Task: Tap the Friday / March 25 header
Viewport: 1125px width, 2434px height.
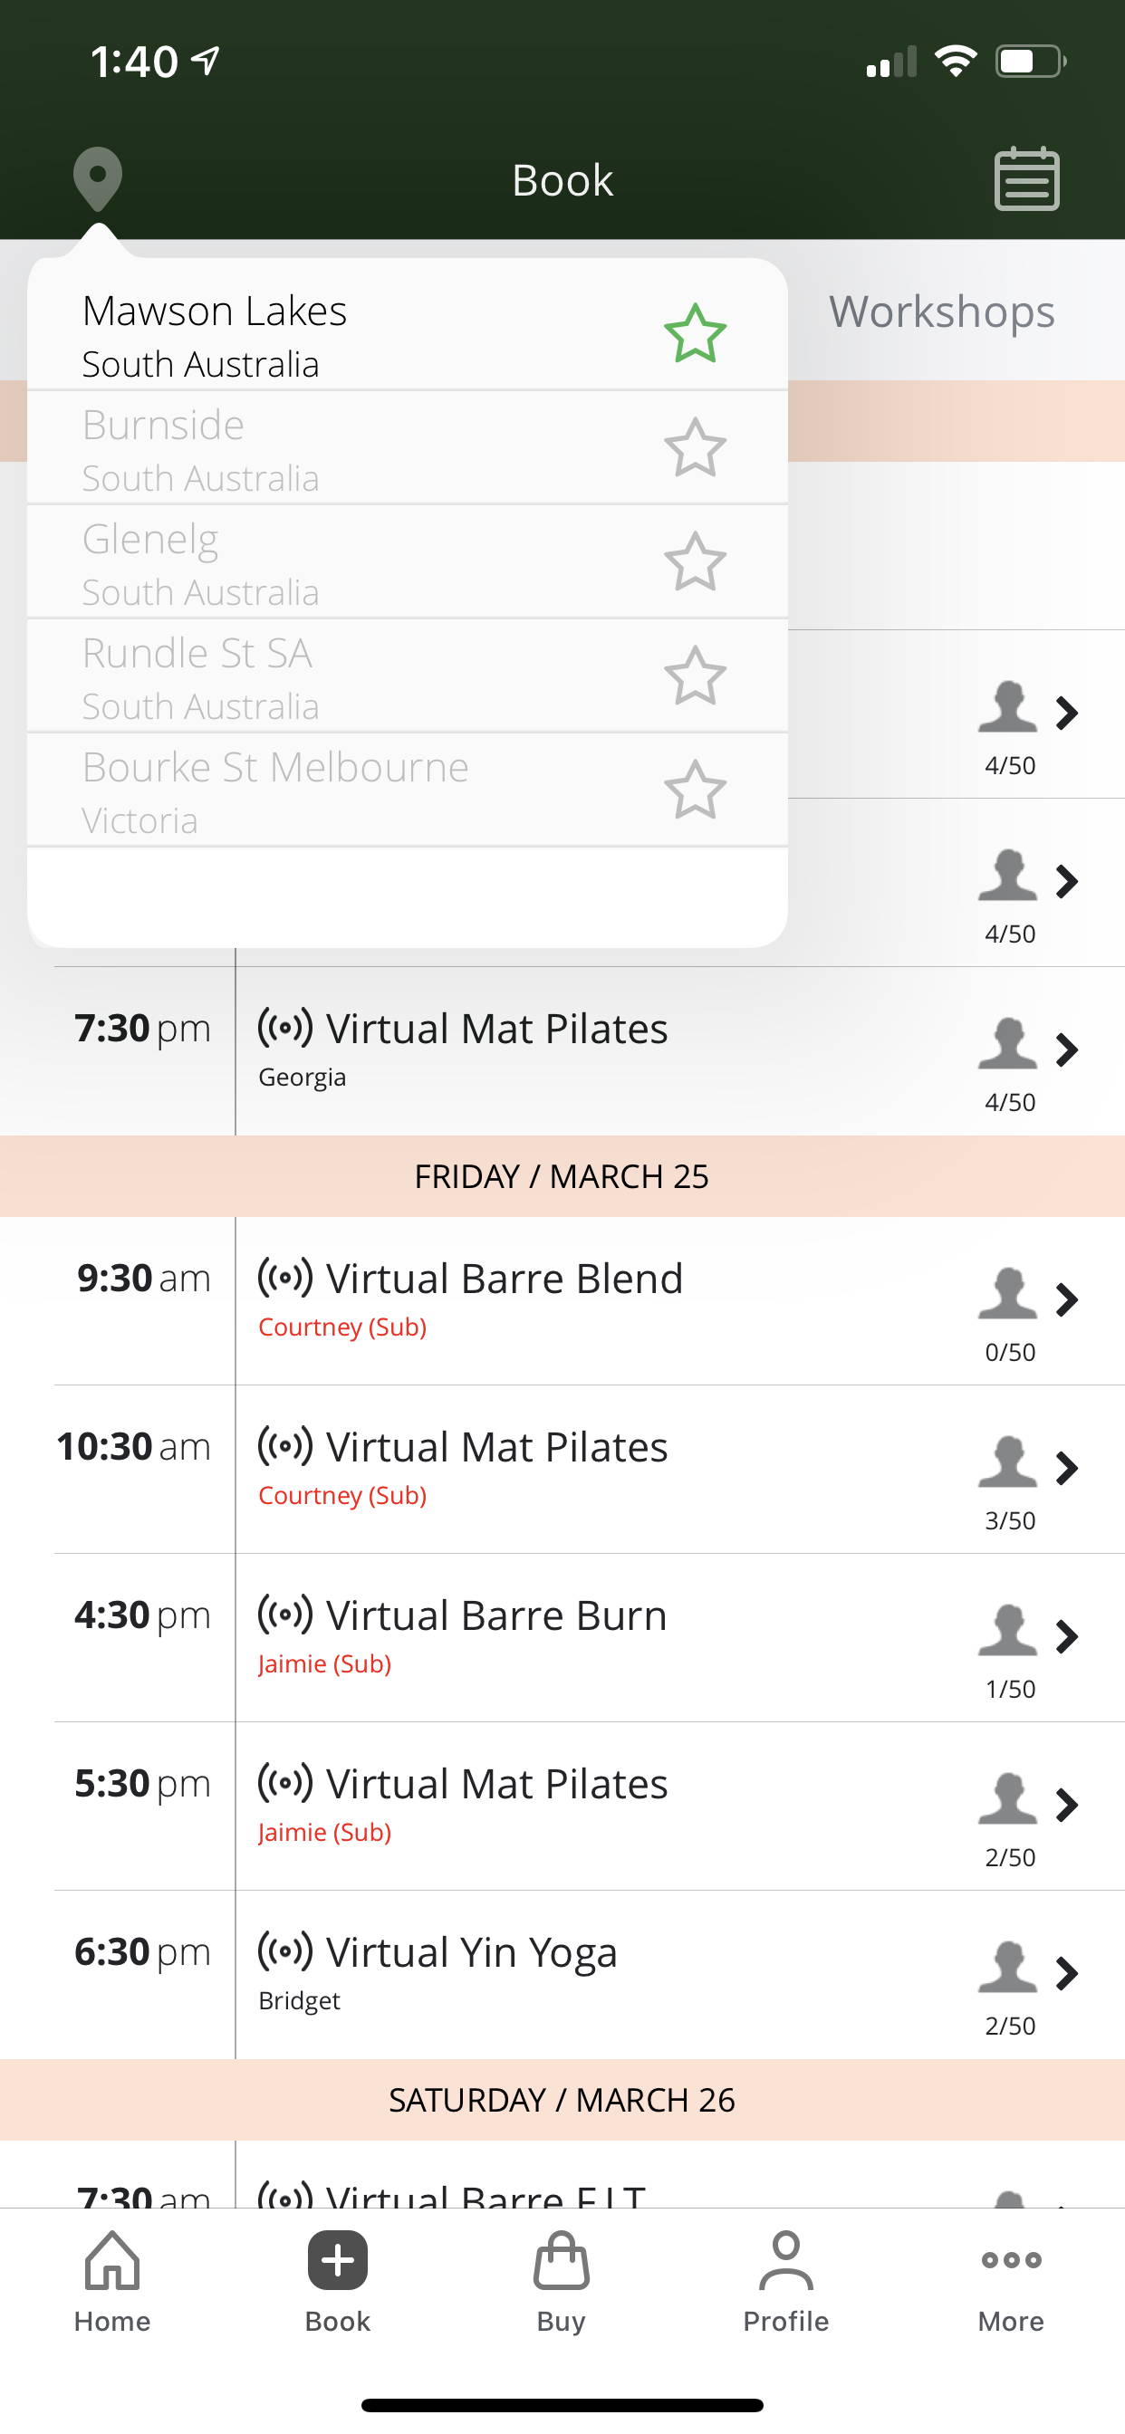Action: pyautogui.click(x=562, y=1176)
